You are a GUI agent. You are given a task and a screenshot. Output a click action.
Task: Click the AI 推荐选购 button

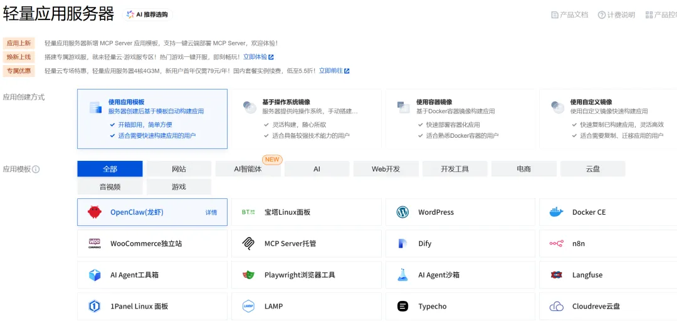point(148,14)
